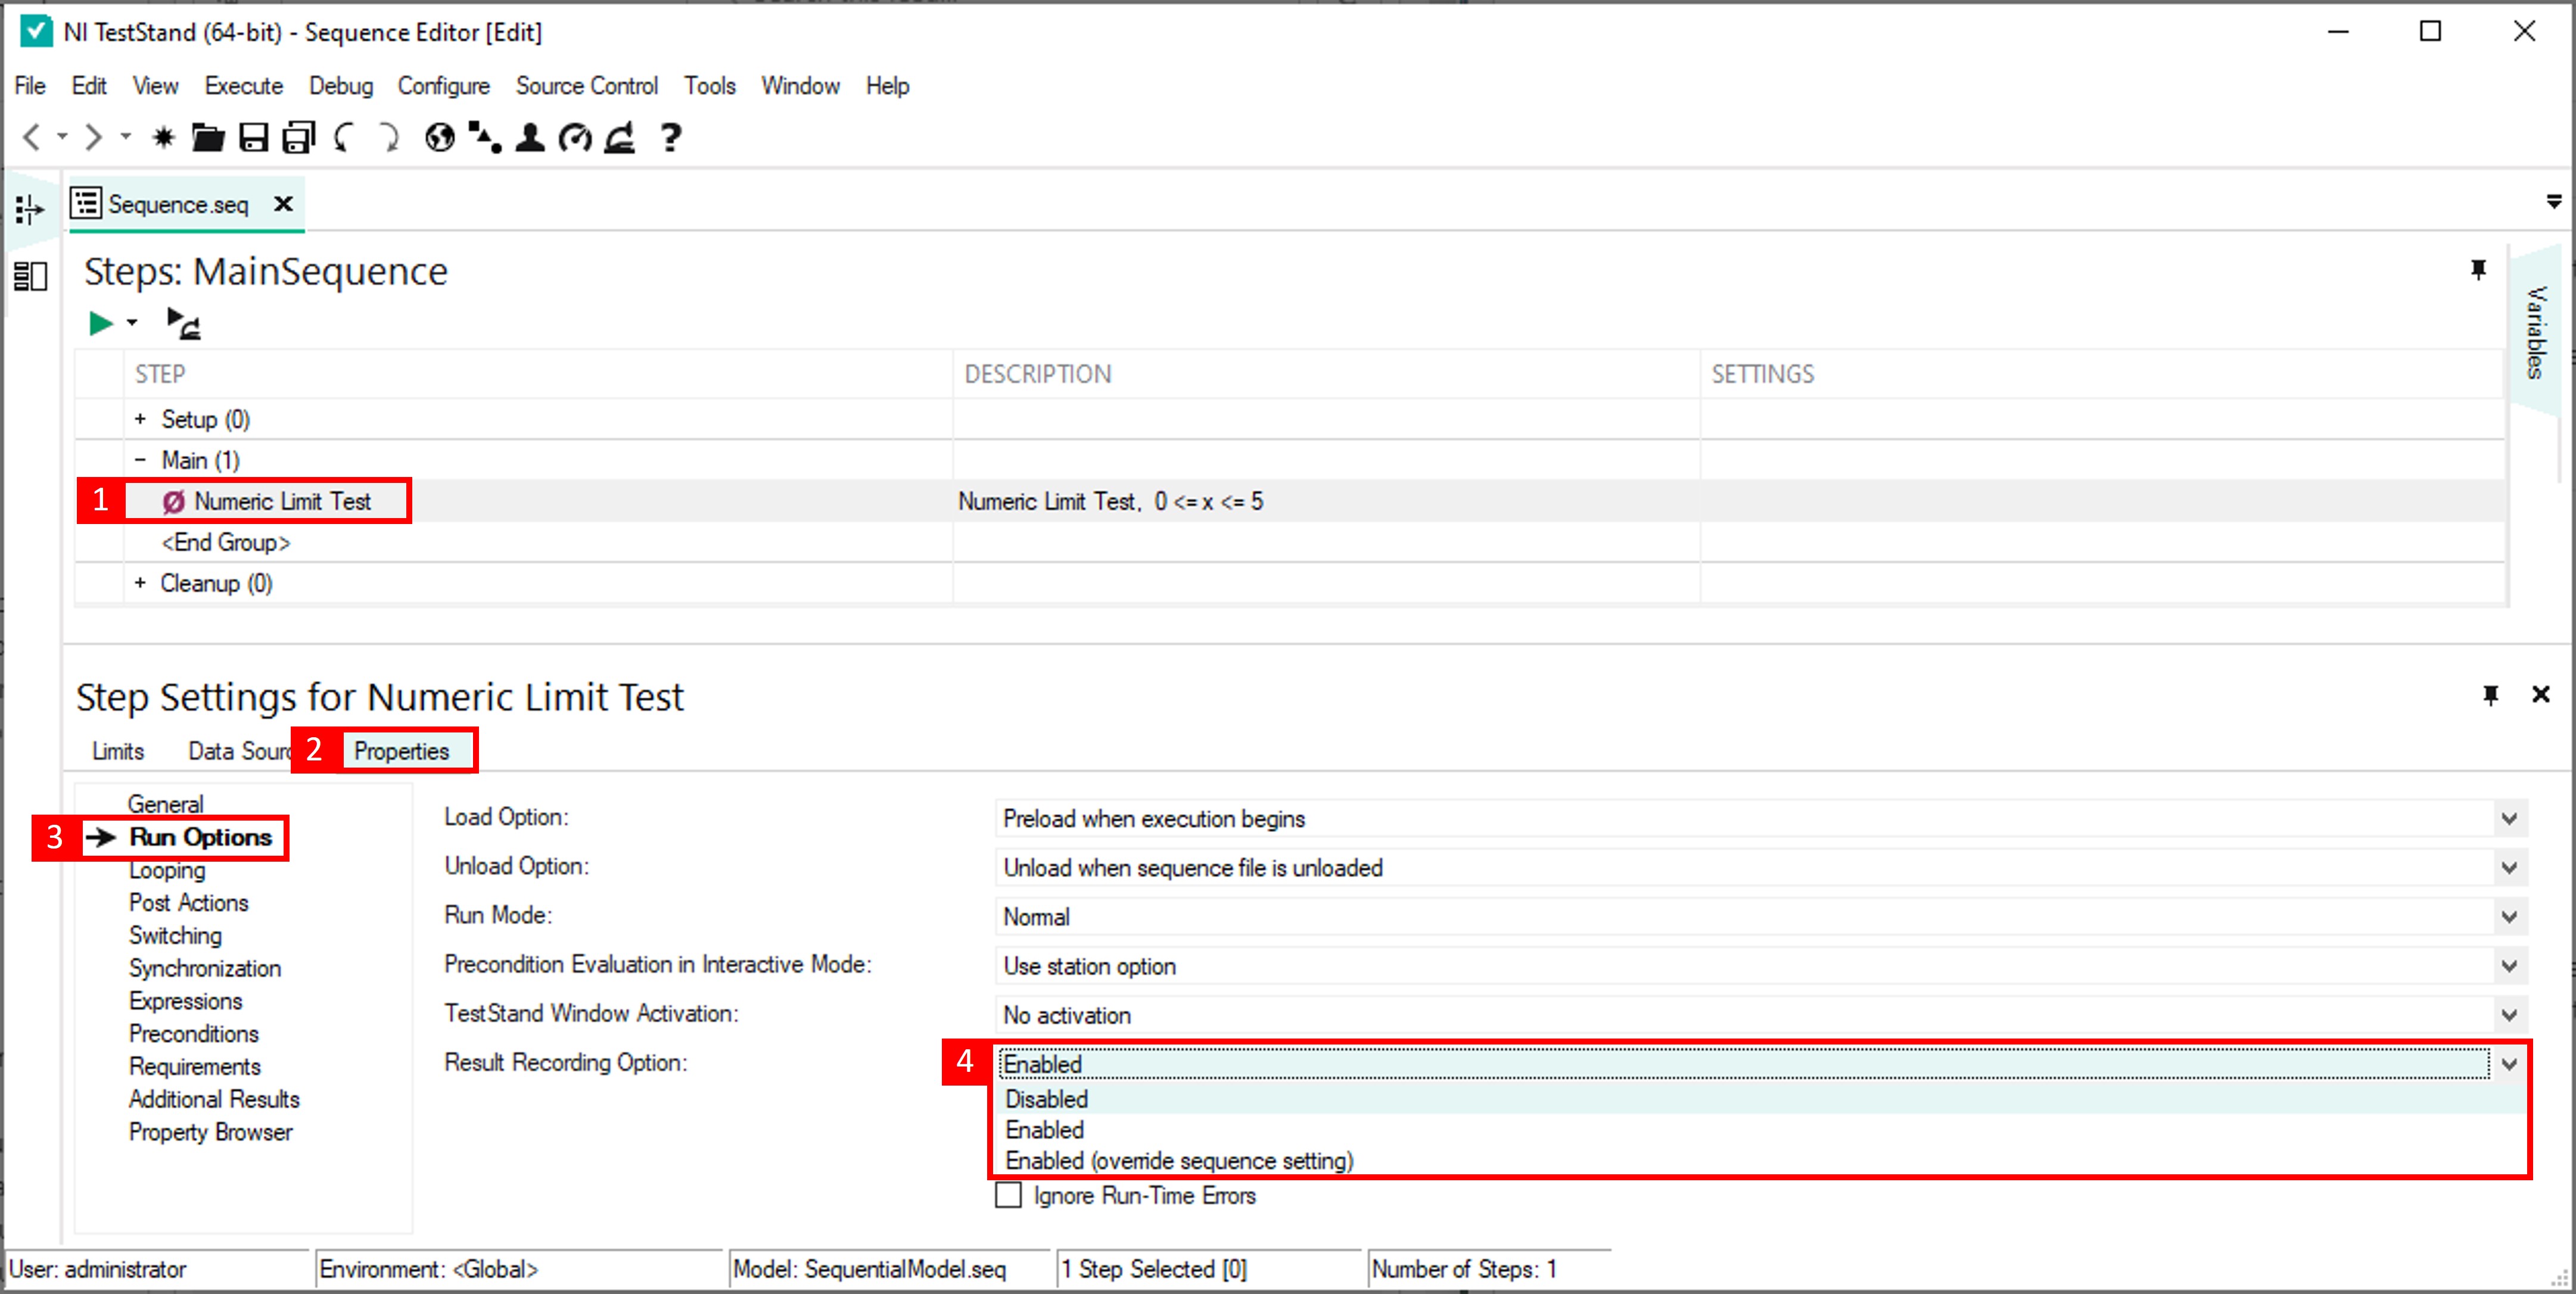Open the Configure menu

(444, 86)
